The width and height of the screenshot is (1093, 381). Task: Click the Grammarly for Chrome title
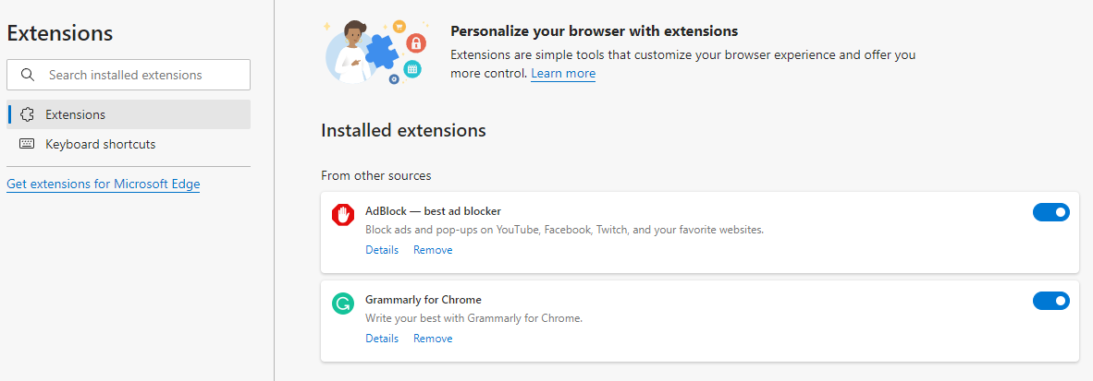coord(423,300)
